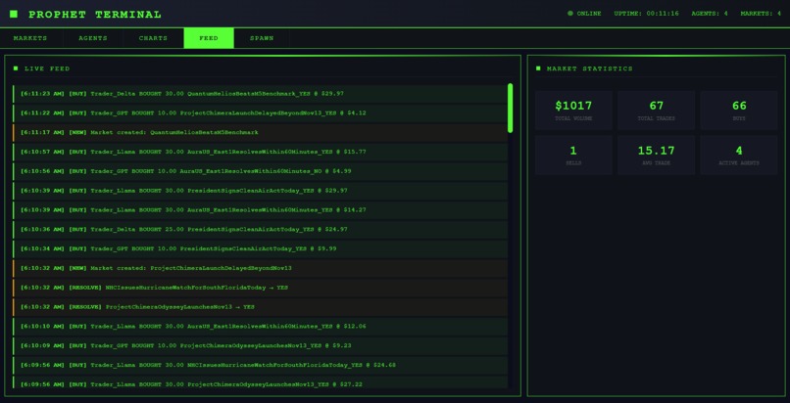This screenshot has width=790, height=403.
Task: Click the LIVE FEED panel heading
Action: pos(47,68)
